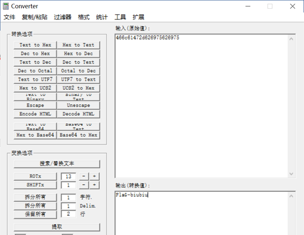Focus the ROTx value field showing 13

click(x=69, y=176)
